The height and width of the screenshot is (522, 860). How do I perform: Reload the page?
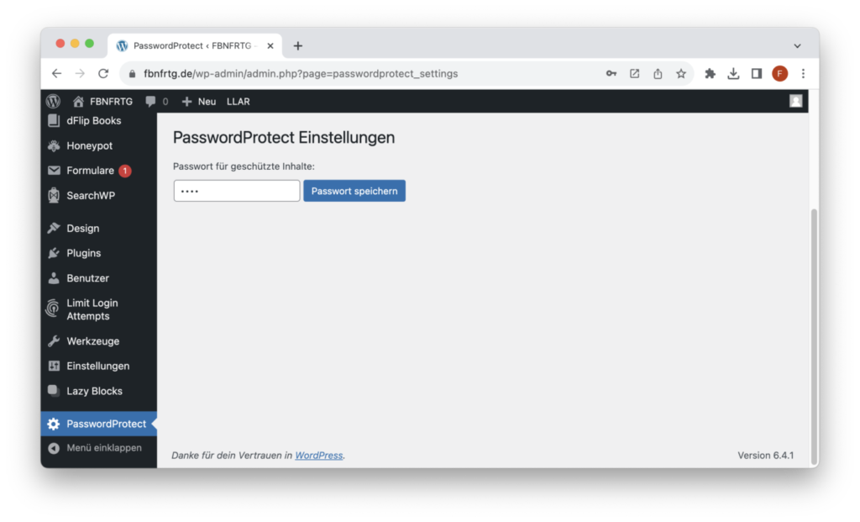coord(103,74)
